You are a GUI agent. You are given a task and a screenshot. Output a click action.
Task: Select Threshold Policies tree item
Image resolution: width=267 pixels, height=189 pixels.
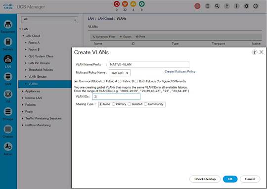(41, 70)
